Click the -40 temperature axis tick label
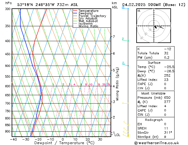The image size is (188, 145). tap(13, 139)
